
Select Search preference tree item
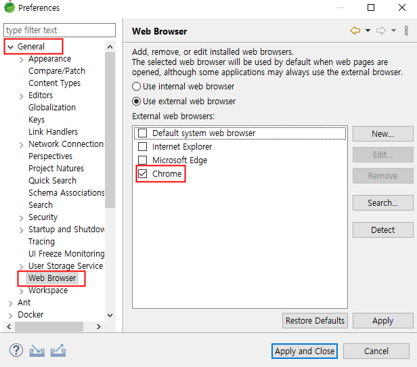(41, 205)
